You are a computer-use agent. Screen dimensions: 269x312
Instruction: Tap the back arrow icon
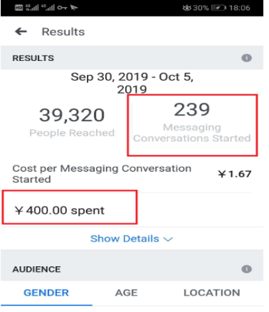pyautogui.click(x=21, y=32)
